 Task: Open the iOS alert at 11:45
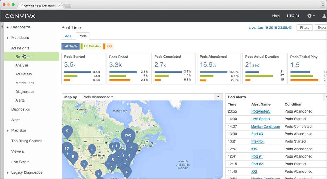(x=254, y=171)
